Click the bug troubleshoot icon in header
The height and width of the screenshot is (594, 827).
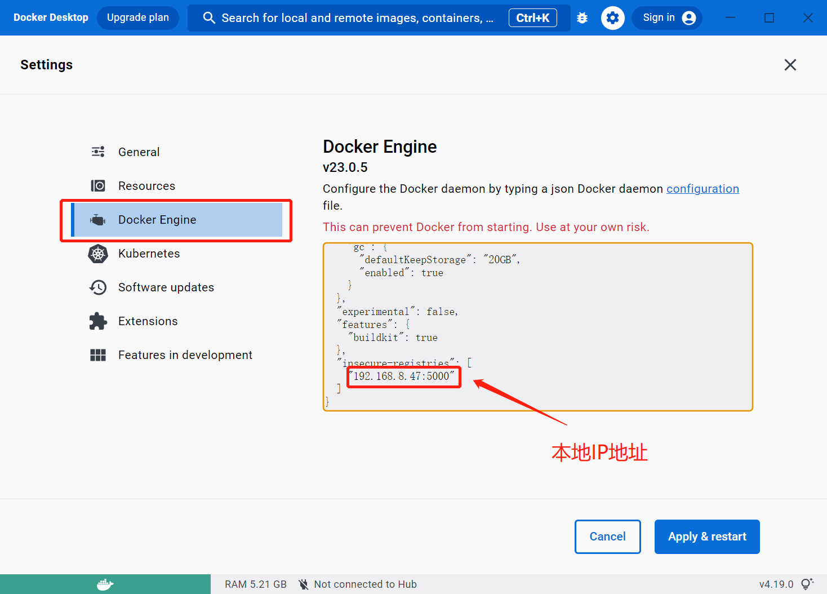[x=582, y=18]
